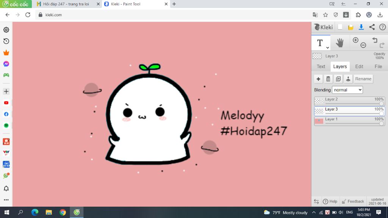388x218 pixels.
Task: Adjust Layer 3 opacity slider
Action: click(x=381, y=114)
